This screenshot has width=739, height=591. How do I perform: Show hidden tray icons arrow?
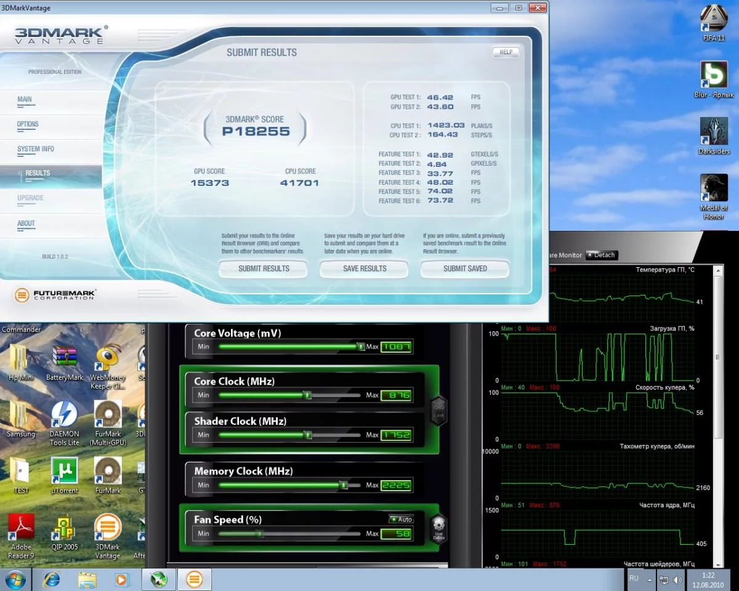click(x=650, y=579)
